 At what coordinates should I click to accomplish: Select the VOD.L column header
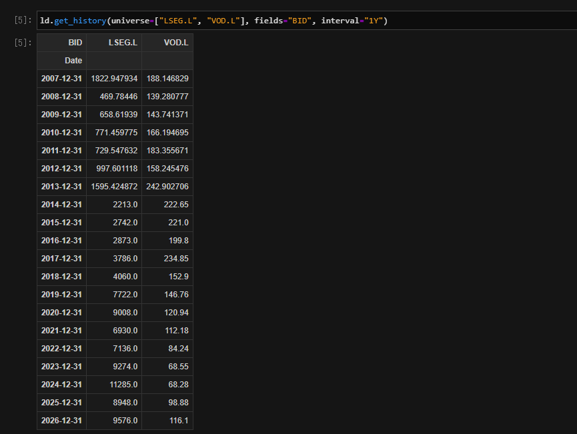pos(176,43)
